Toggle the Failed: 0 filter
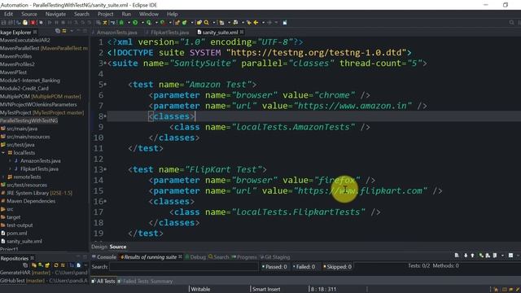This screenshot has height=293, width=521. 304,267
